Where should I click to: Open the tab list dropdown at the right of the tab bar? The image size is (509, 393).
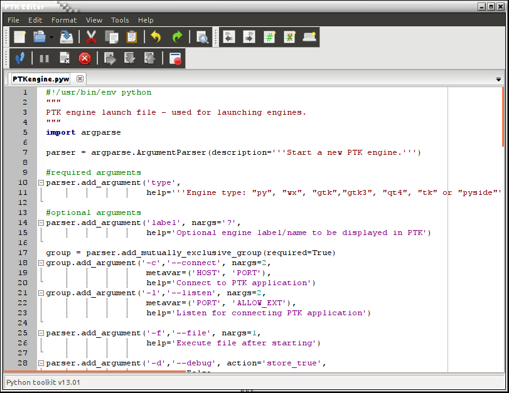tap(498, 80)
